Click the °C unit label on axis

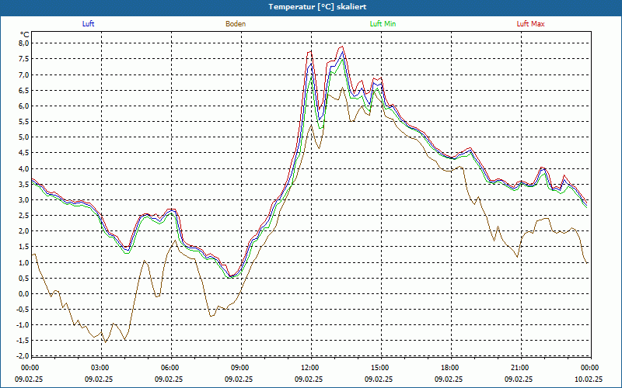tap(25, 35)
